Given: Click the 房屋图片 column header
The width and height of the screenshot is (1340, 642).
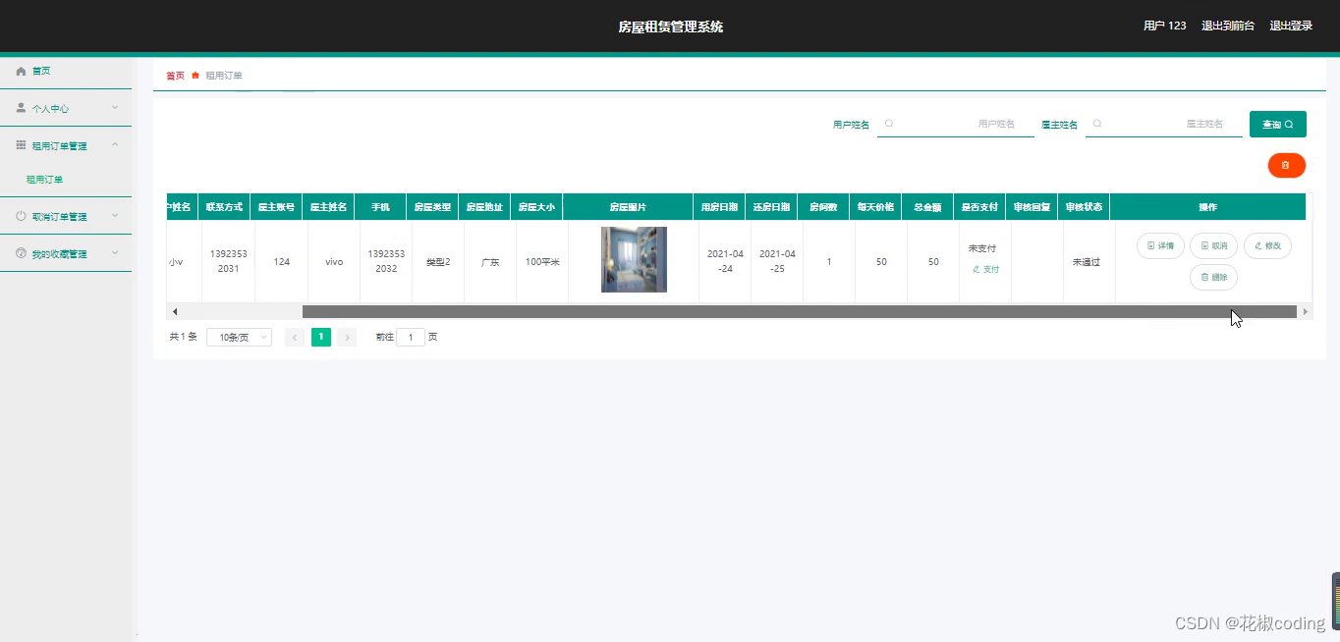Looking at the screenshot, I should tap(628, 207).
